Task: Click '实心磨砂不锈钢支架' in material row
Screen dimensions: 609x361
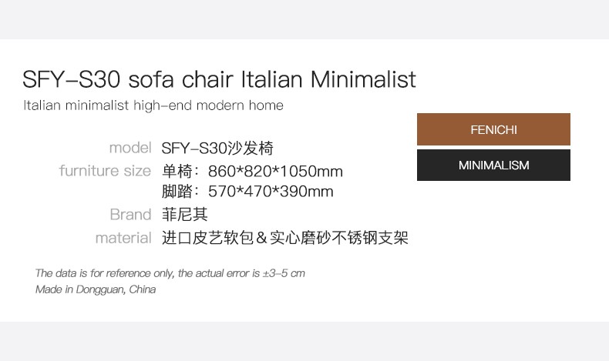Action: pos(339,238)
